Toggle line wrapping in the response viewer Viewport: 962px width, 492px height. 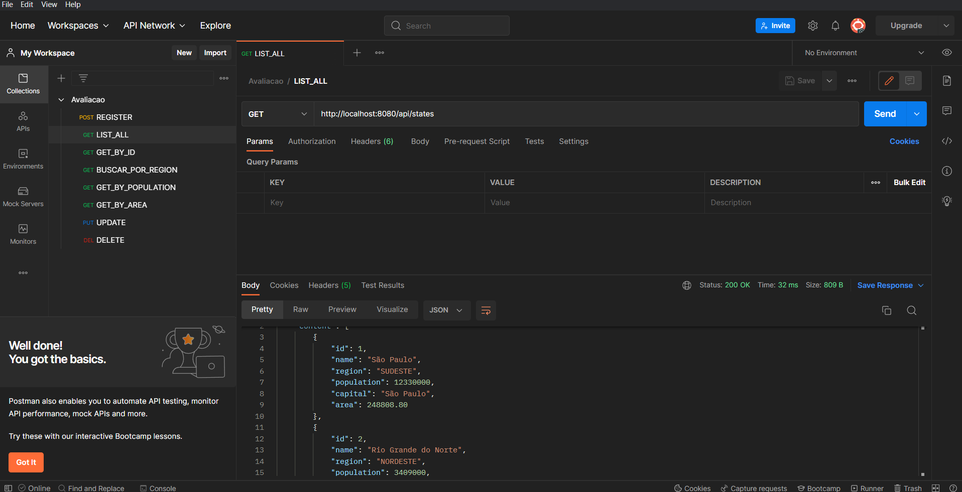pyautogui.click(x=486, y=310)
